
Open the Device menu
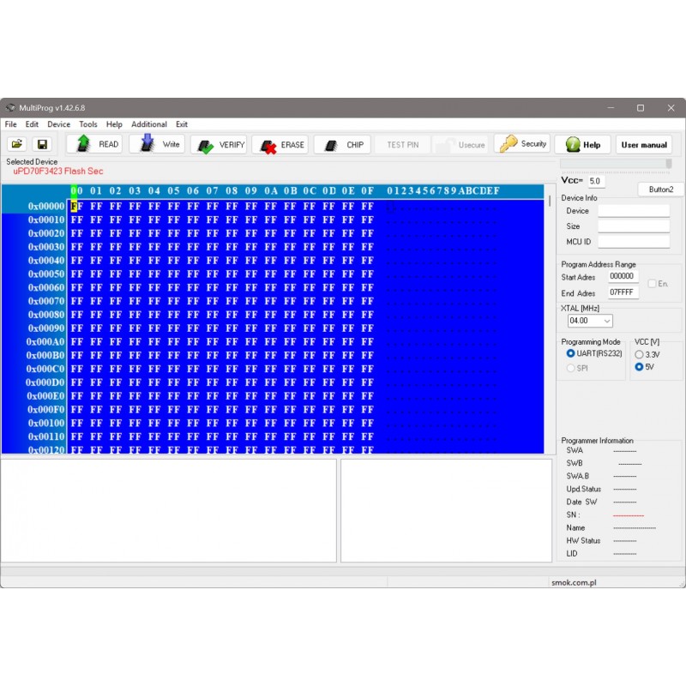(x=58, y=124)
